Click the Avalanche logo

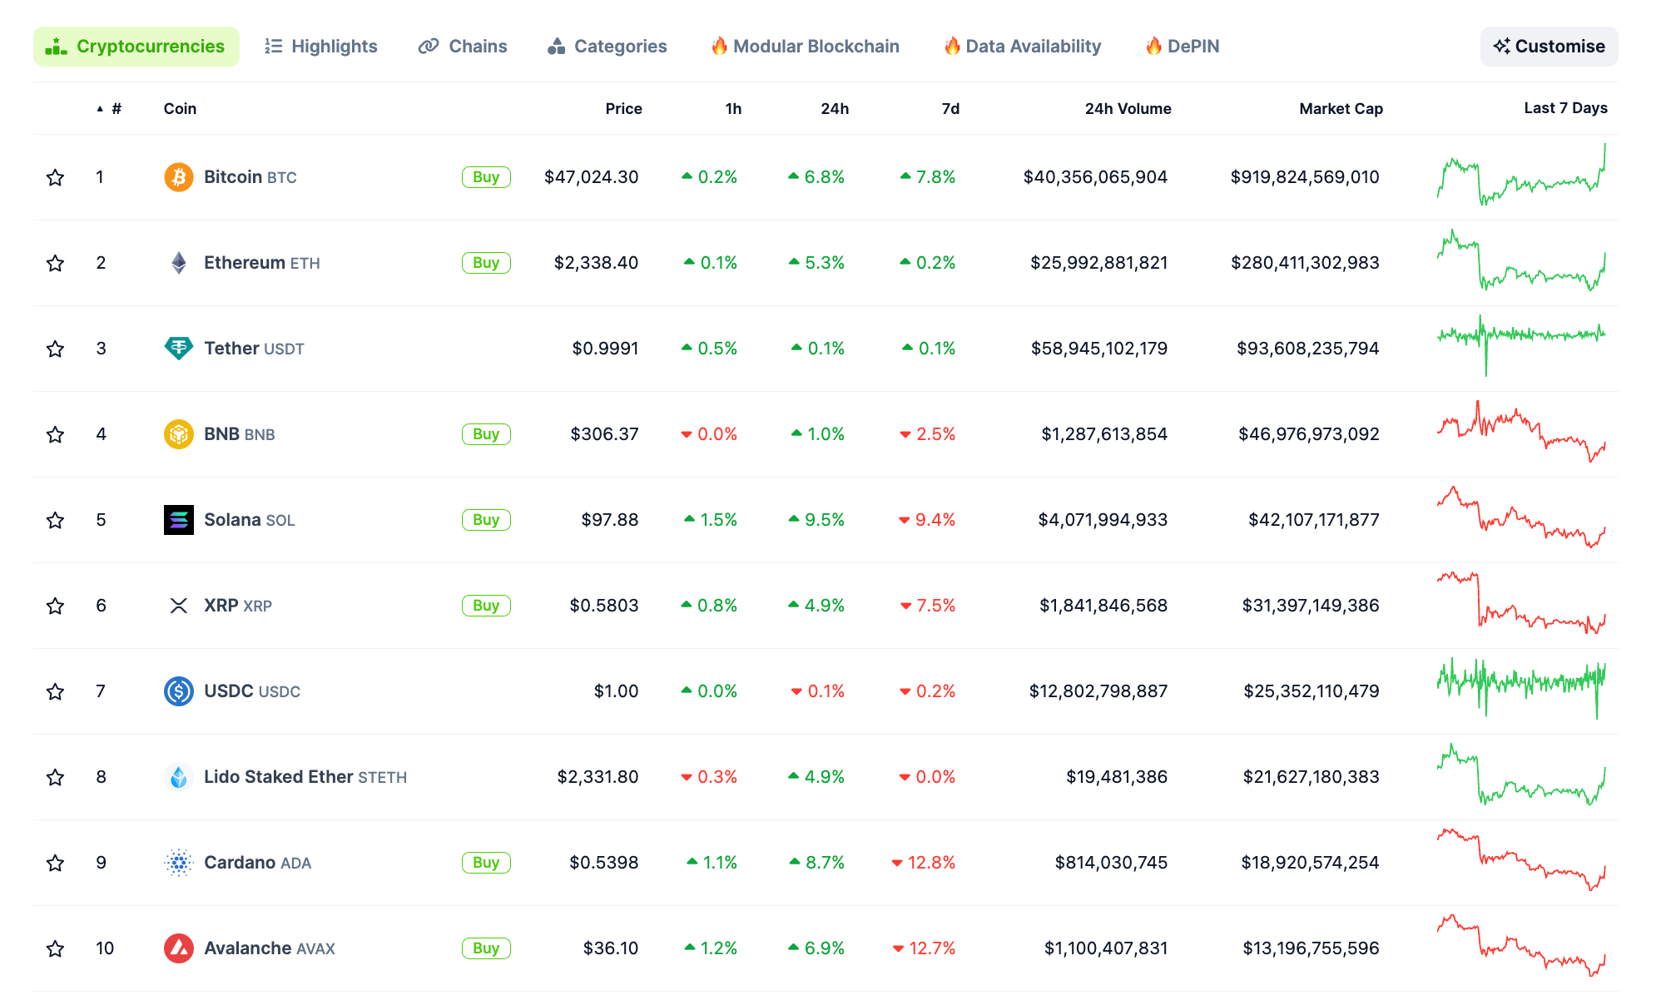click(x=178, y=948)
